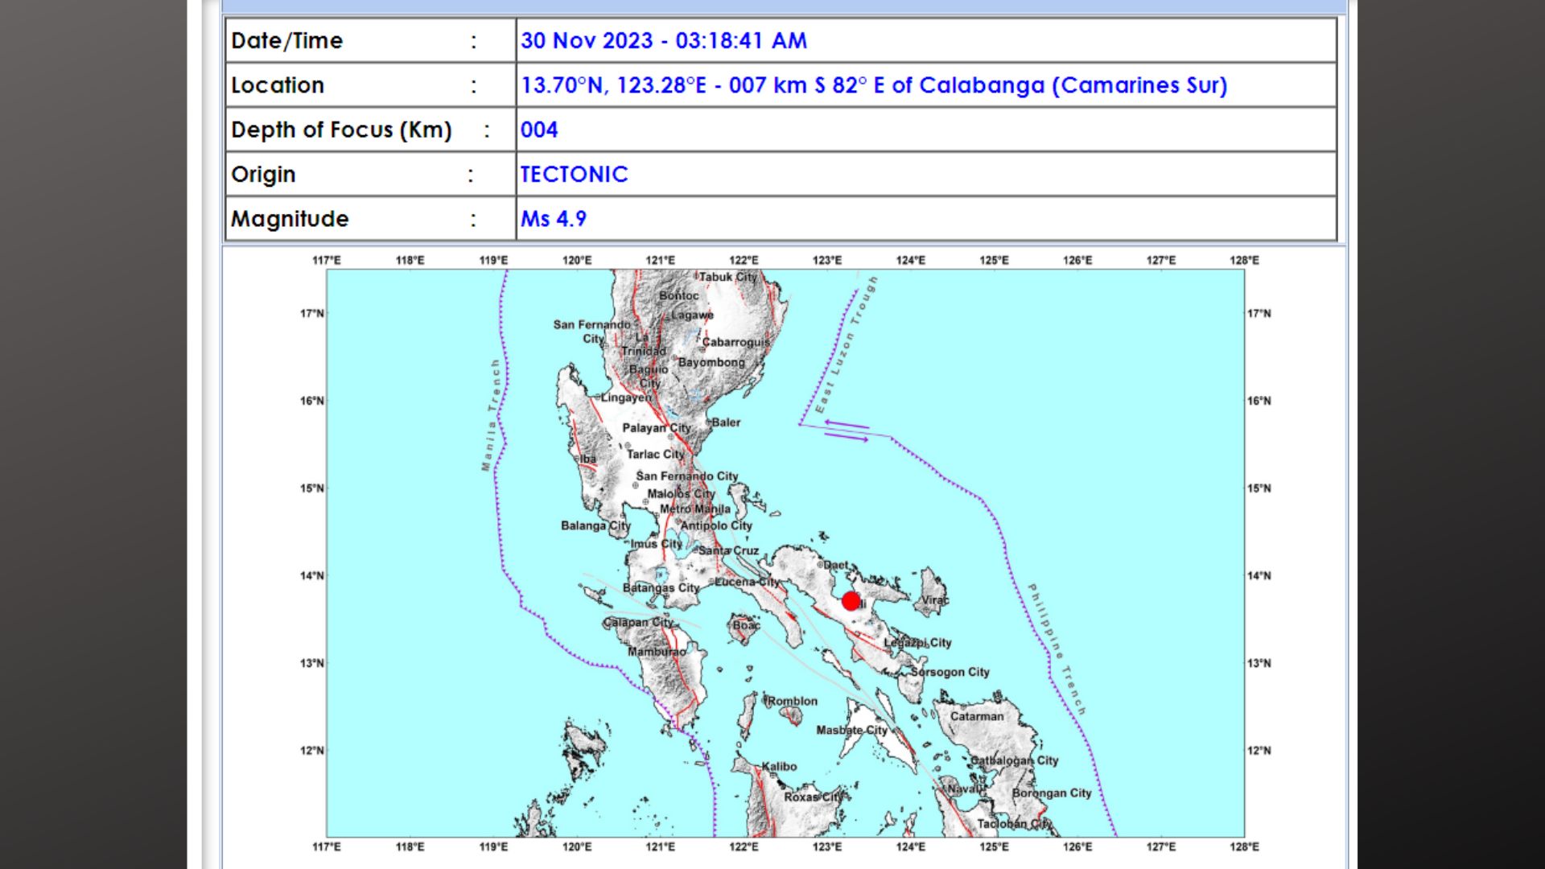Image resolution: width=1545 pixels, height=869 pixels.
Task: Click the Bayombong label on map
Action: pos(712,363)
